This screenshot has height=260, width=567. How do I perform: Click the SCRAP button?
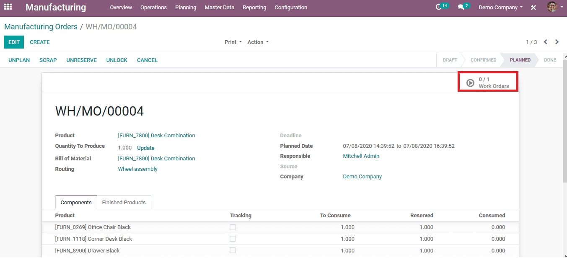coord(48,60)
